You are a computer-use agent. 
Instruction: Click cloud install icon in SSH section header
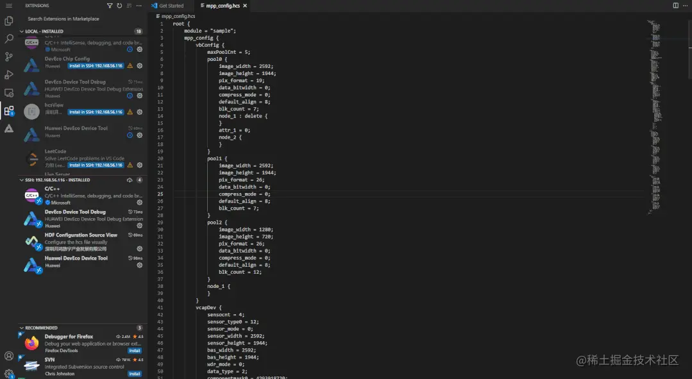pyautogui.click(x=130, y=180)
